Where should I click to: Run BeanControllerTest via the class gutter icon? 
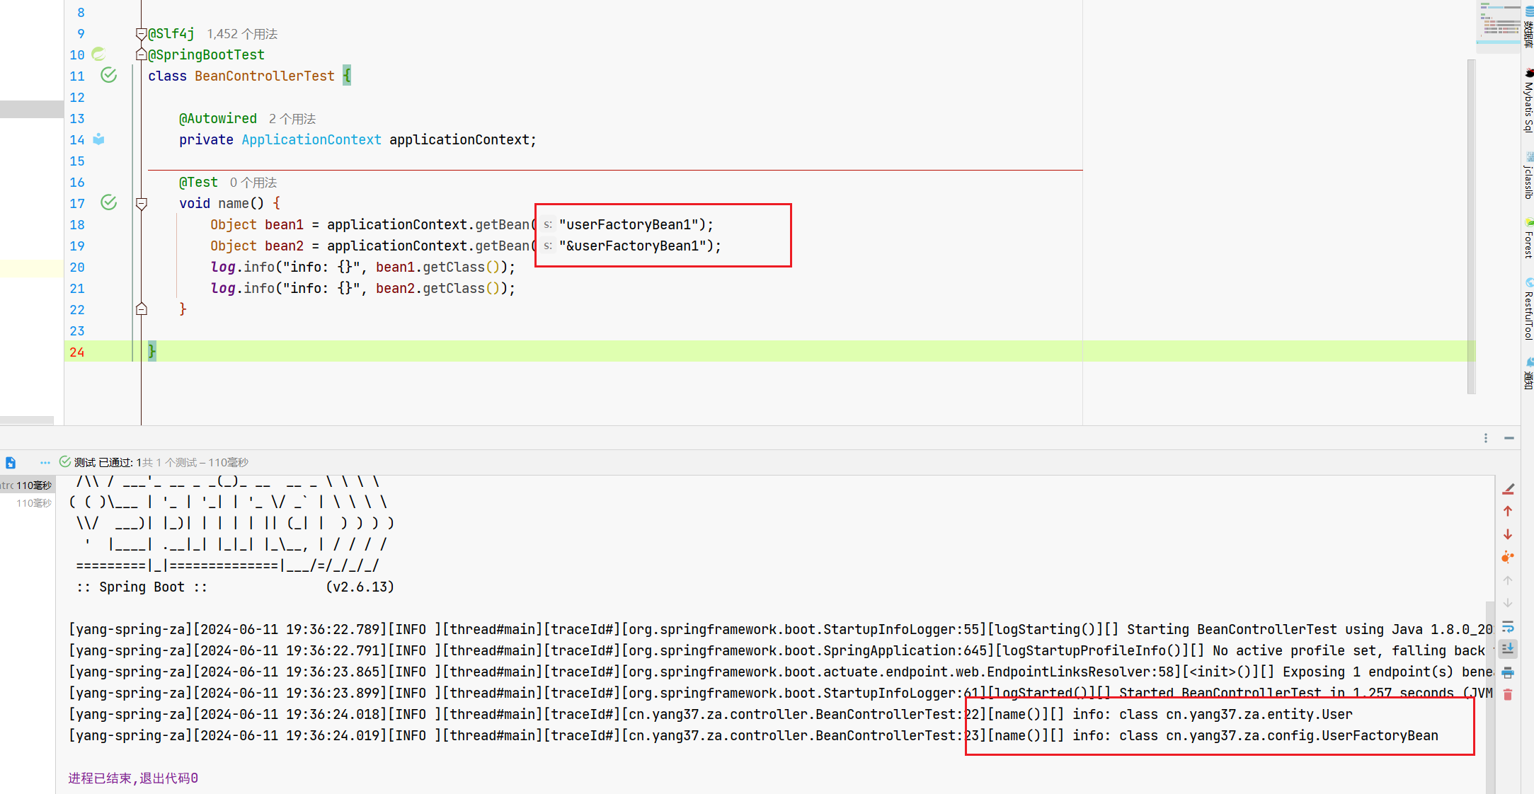coord(108,75)
